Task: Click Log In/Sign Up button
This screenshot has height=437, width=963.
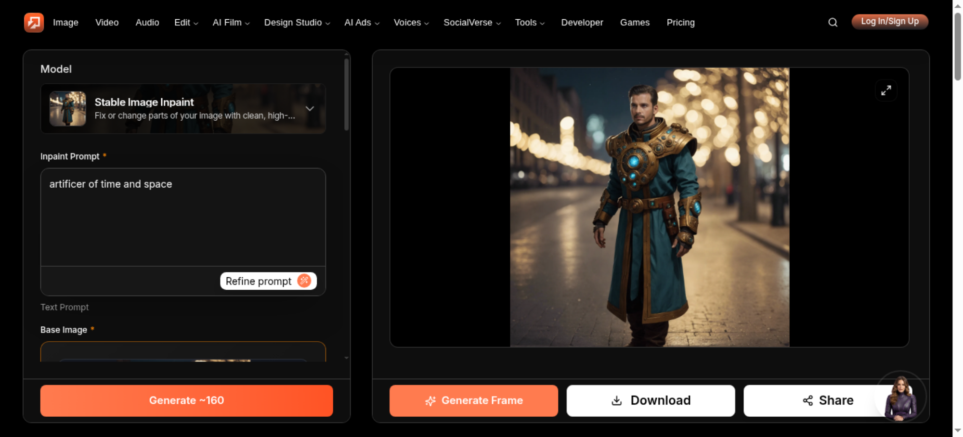Action: coord(890,22)
